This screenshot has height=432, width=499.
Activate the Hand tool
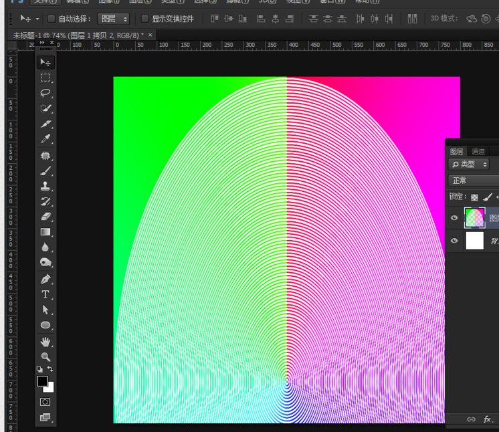click(x=45, y=341)
